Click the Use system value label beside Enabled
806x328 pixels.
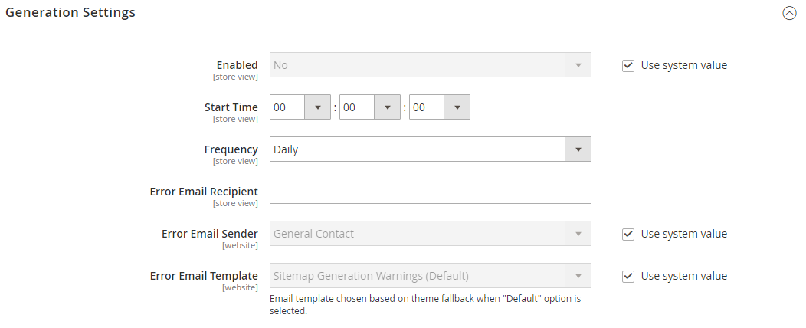684,65
